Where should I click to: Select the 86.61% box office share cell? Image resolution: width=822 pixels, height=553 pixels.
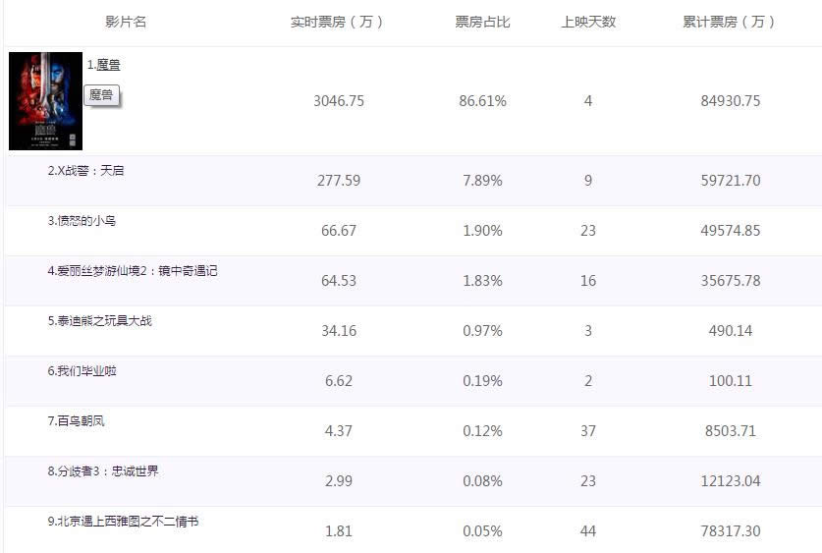pos(482,101)
